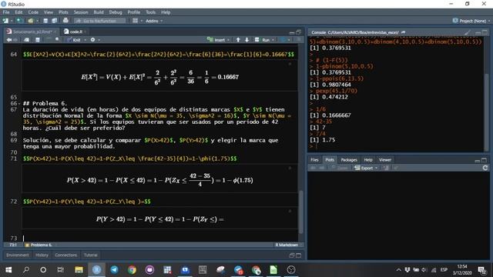
Task: Open the Code menu
Action: point(33,12)
